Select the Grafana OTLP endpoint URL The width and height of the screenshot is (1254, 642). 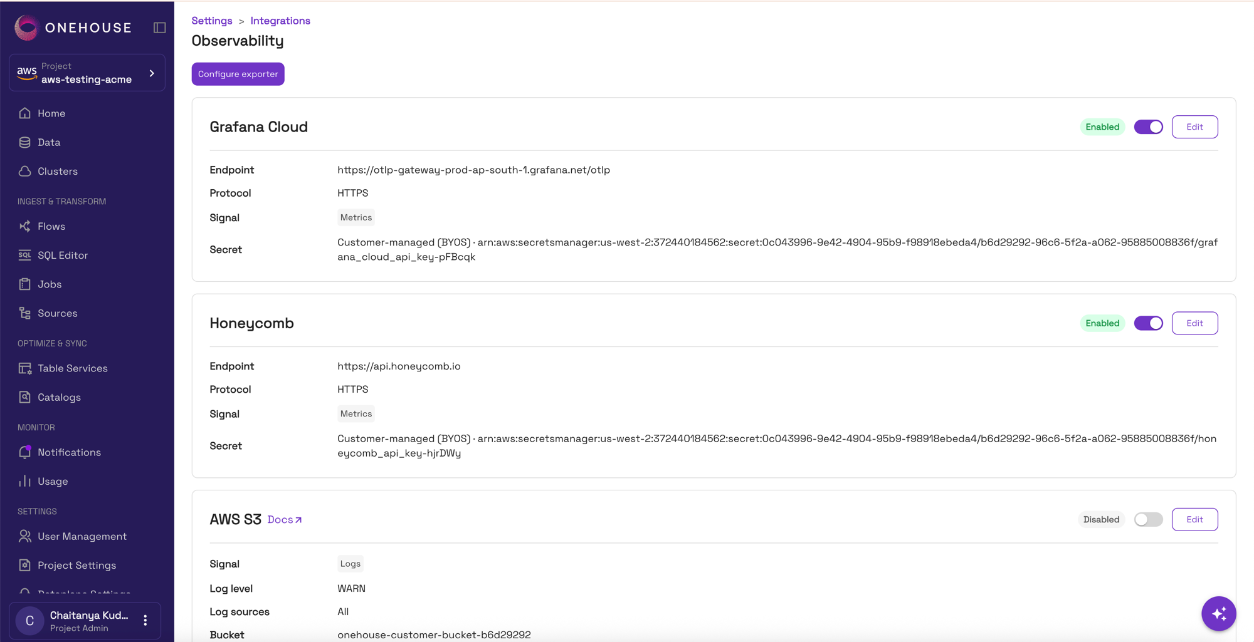[473, 170]
